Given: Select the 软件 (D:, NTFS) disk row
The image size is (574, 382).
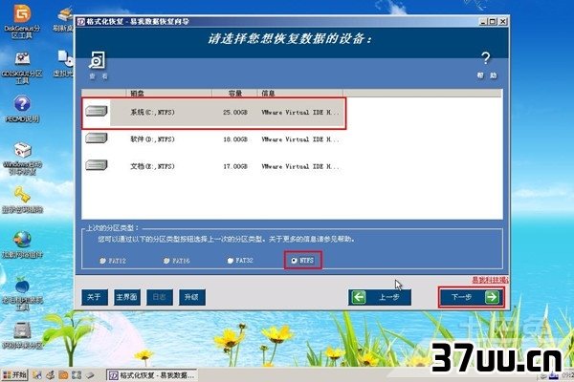Looking at the screenshot, I should [x=213, y=139].
